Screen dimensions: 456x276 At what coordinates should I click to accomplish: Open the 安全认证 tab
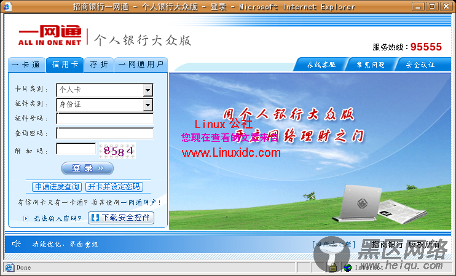(420, 65)
